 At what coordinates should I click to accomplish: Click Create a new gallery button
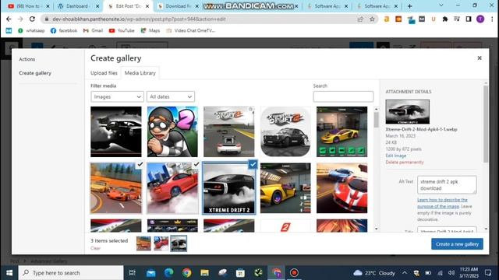click(457, 244)
